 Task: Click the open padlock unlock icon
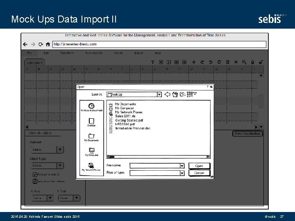tap(261, 62)
